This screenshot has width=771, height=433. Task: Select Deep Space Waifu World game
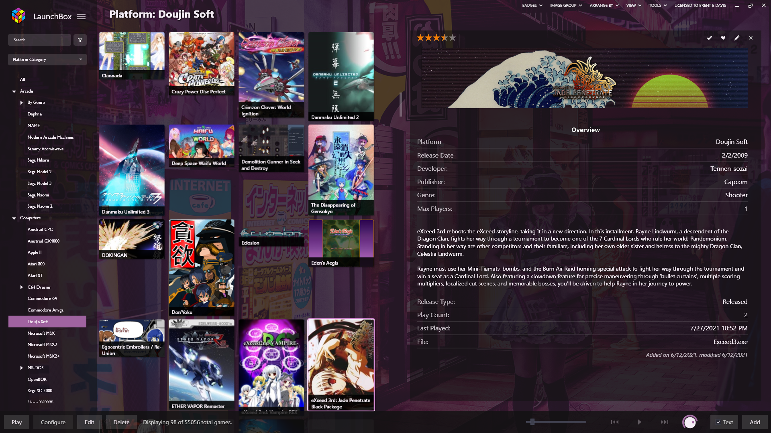[x=202, y=146]
